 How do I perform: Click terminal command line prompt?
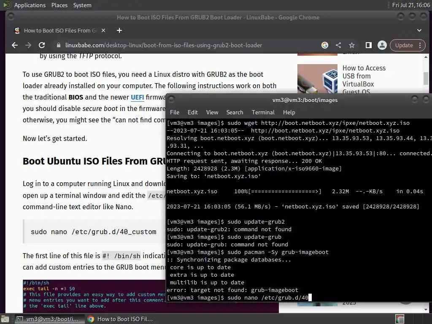tap(240, 297)
